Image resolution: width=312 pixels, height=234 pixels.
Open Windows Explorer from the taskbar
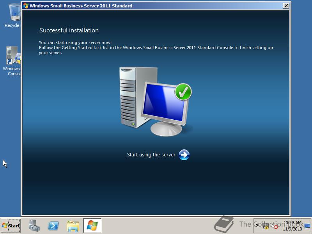click(x=73, y=226)
